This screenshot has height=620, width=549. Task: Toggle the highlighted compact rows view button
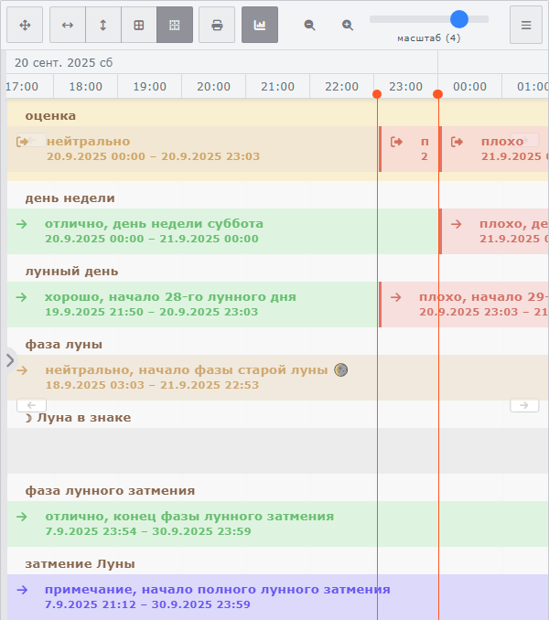click(175, 26)
